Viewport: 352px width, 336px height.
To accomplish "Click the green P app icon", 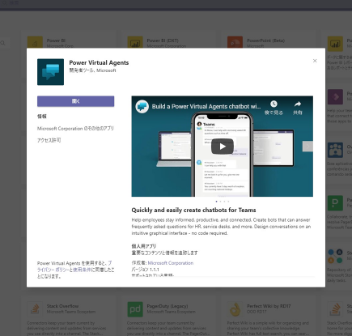I will [335, 203].
